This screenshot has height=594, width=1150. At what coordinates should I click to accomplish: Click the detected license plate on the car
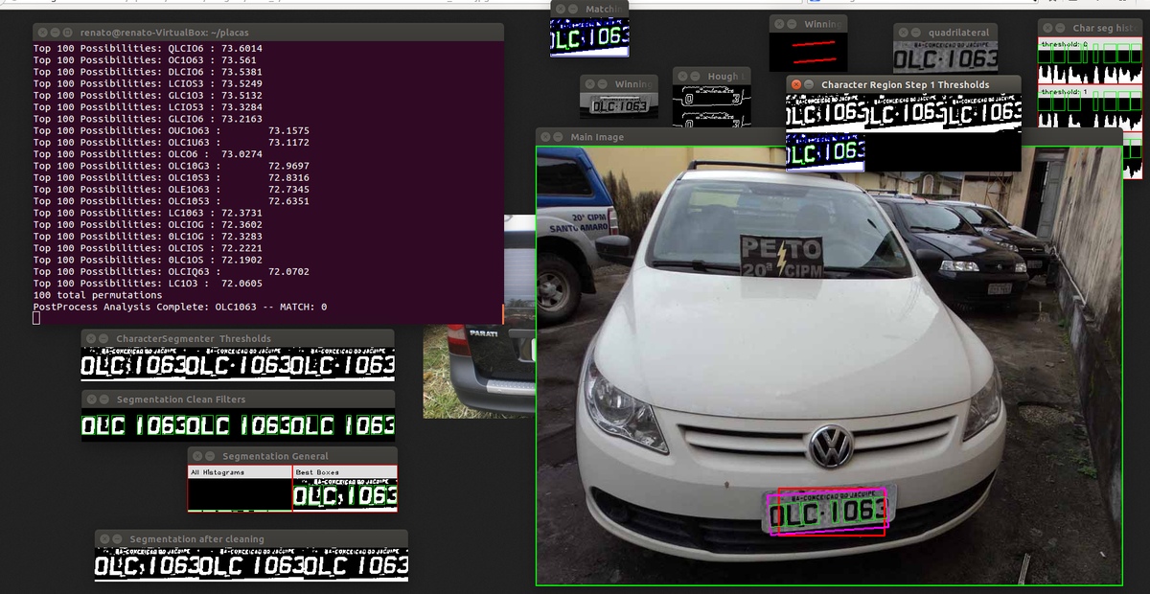pos(828,512)
